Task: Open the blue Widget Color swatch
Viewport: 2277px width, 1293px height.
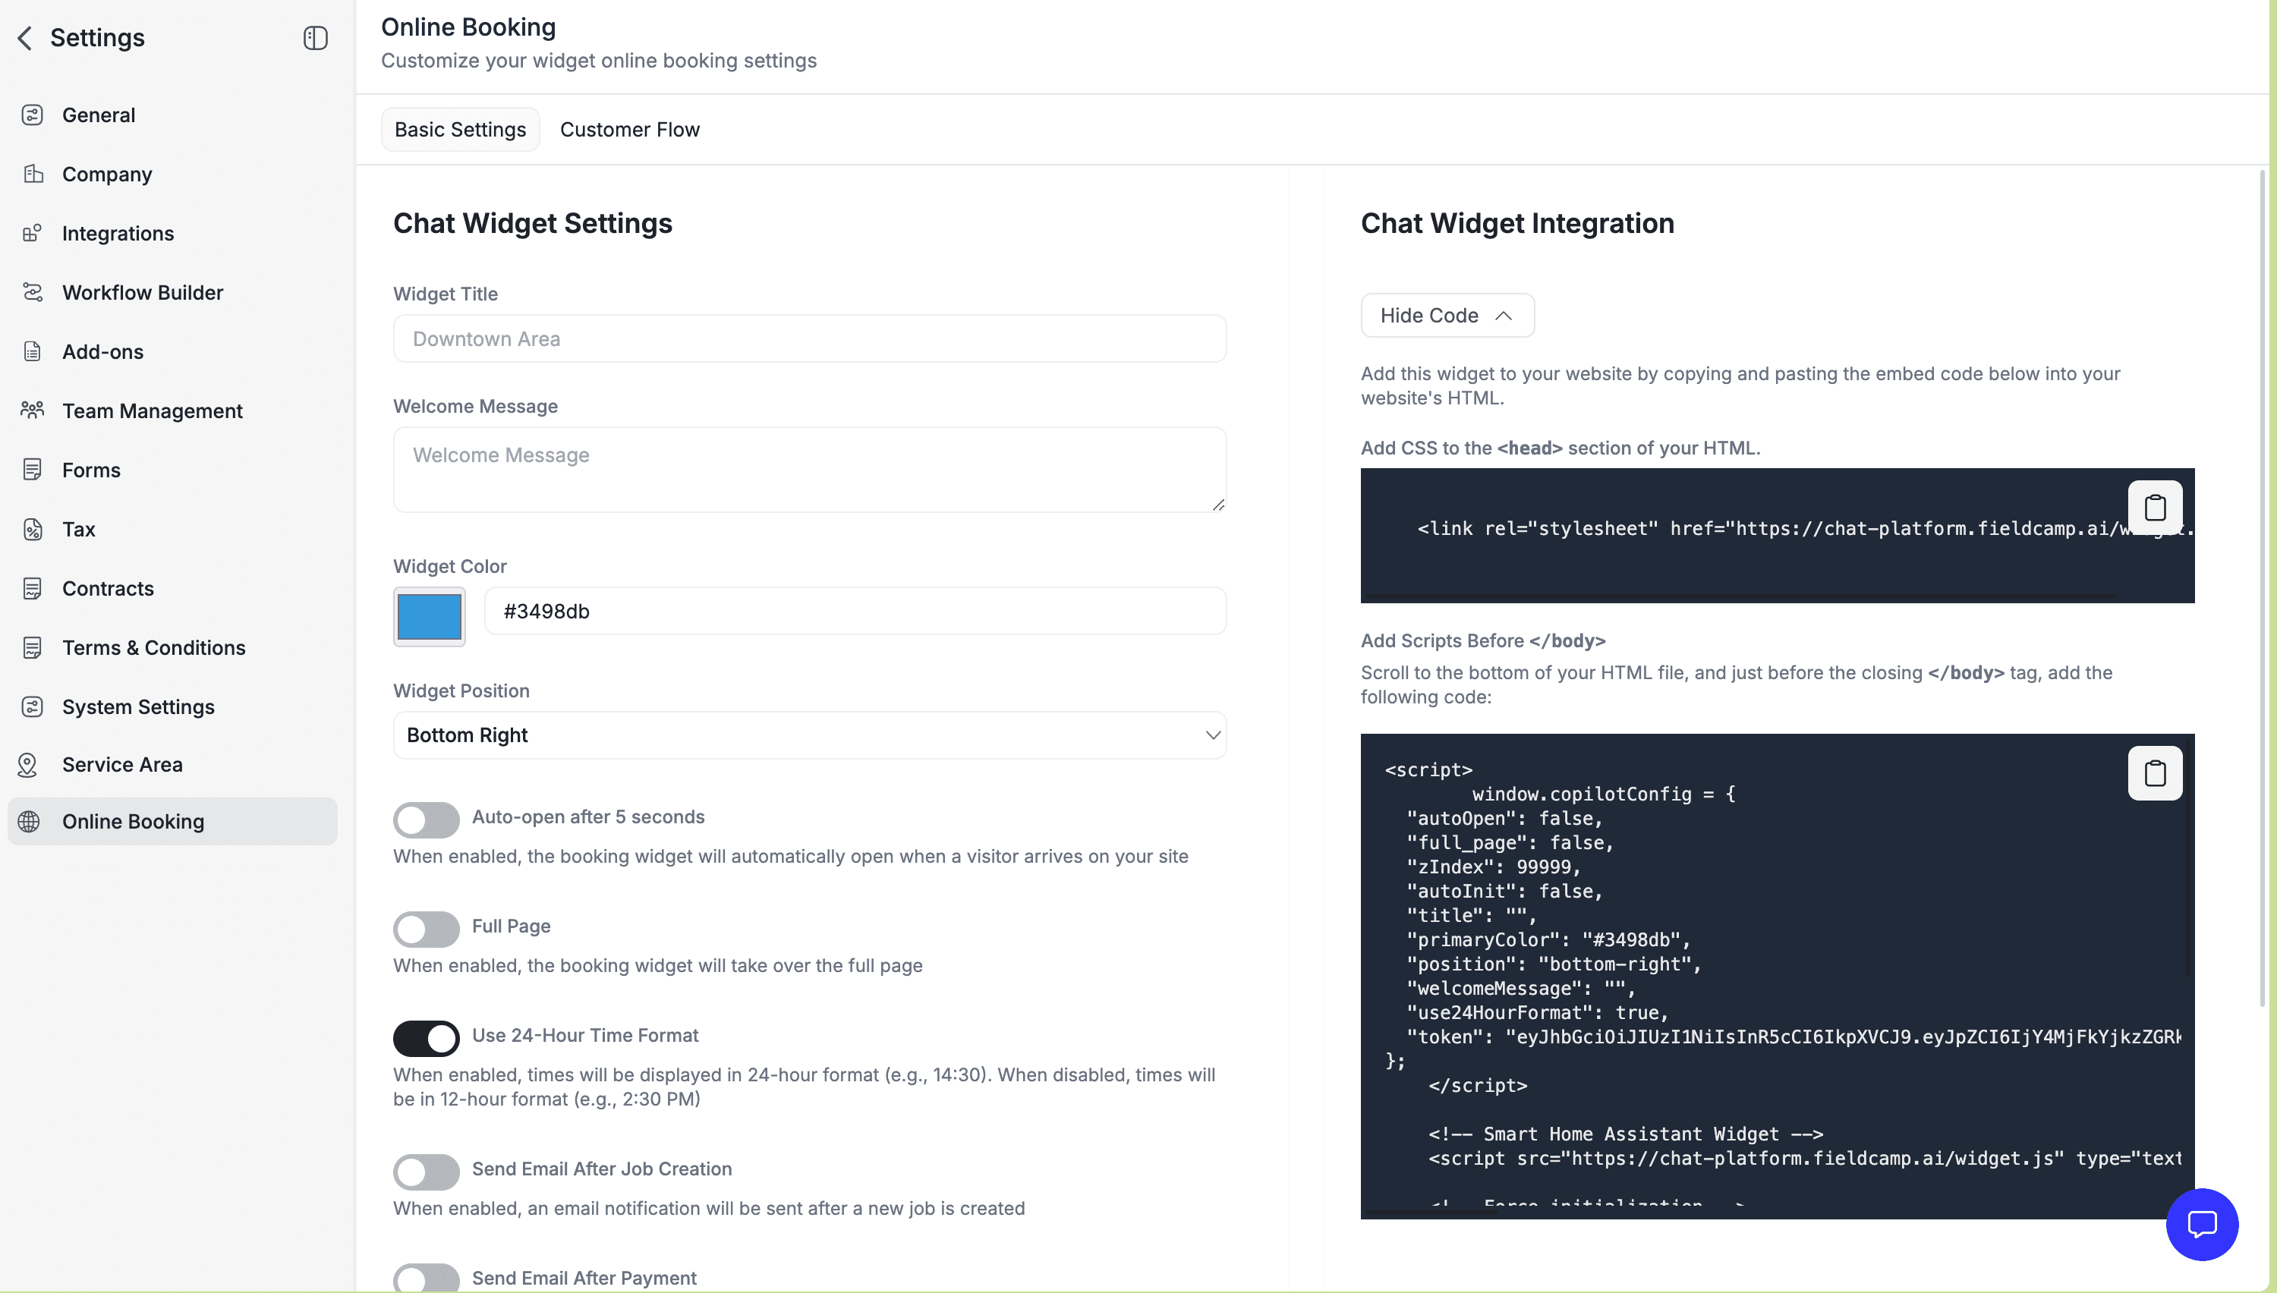Action: pos(429,616)
